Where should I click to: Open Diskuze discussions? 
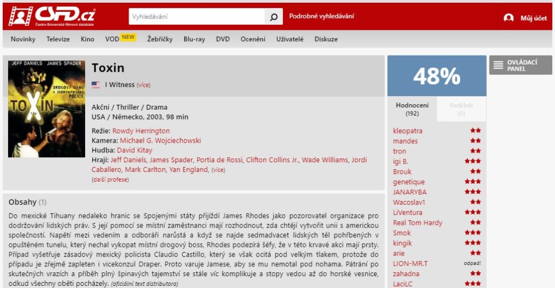(326, 39)
